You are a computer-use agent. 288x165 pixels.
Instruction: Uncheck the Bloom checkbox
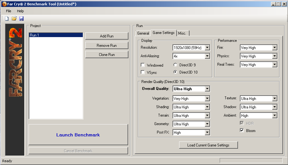(242, 130)
